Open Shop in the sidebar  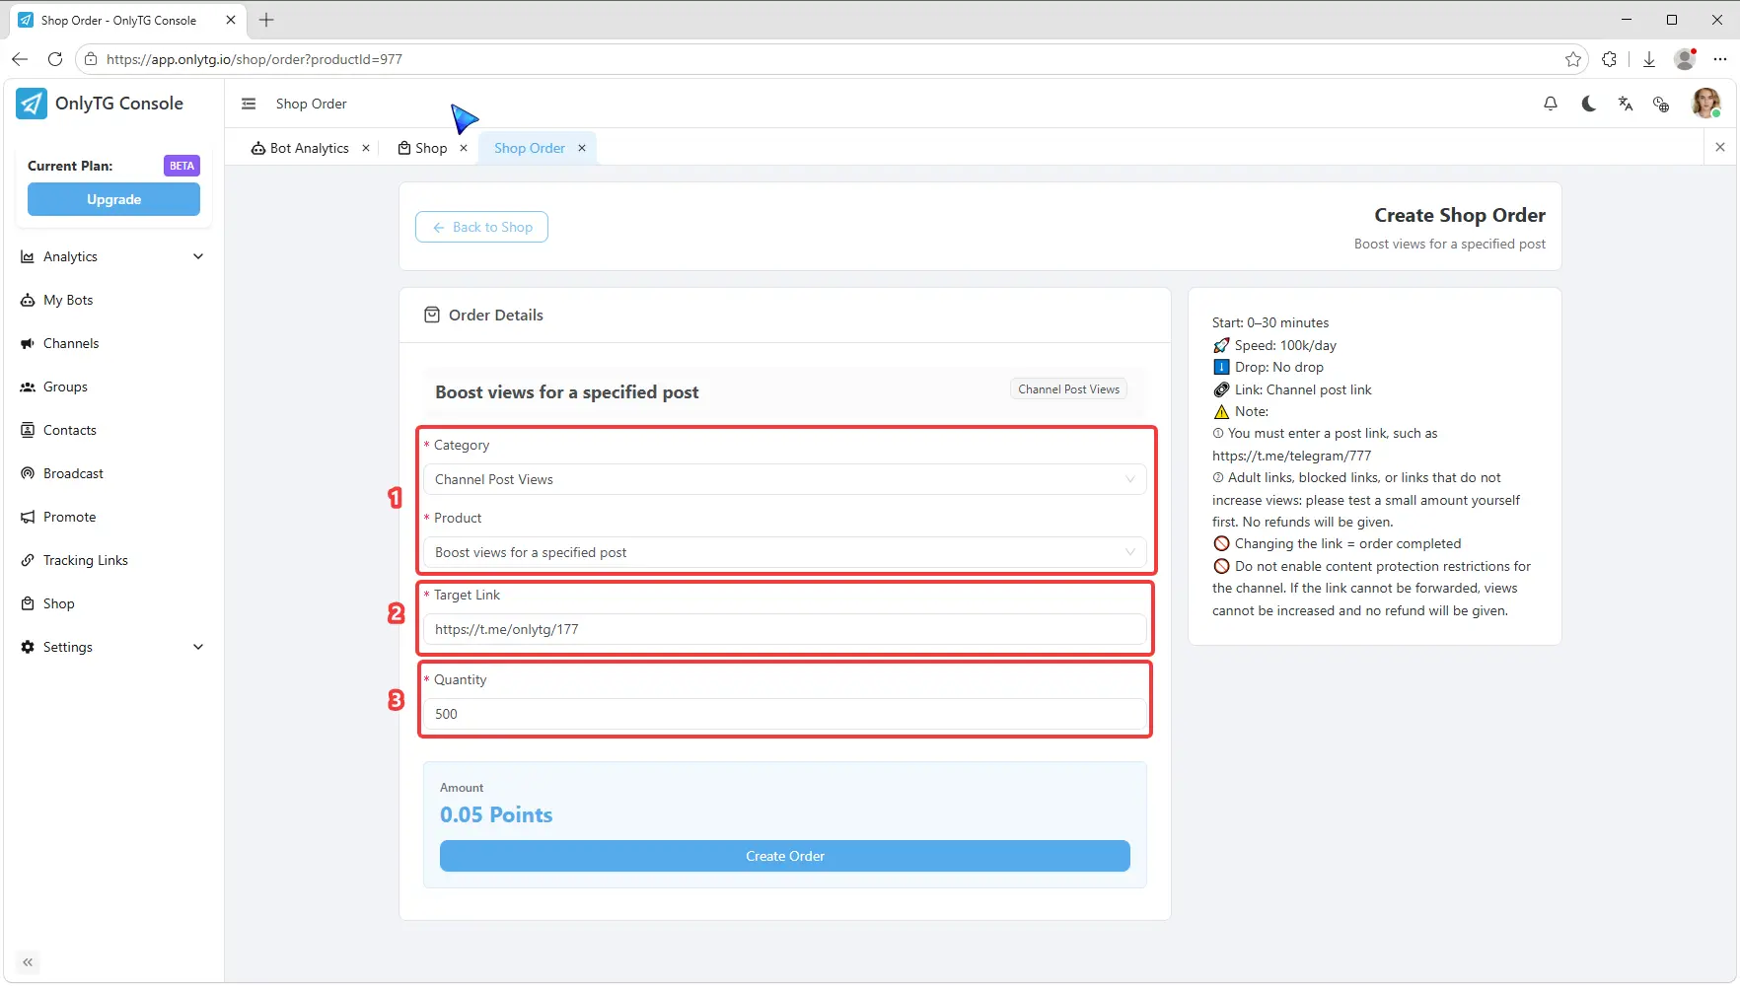pyautogui.click(x=113, y=603)
